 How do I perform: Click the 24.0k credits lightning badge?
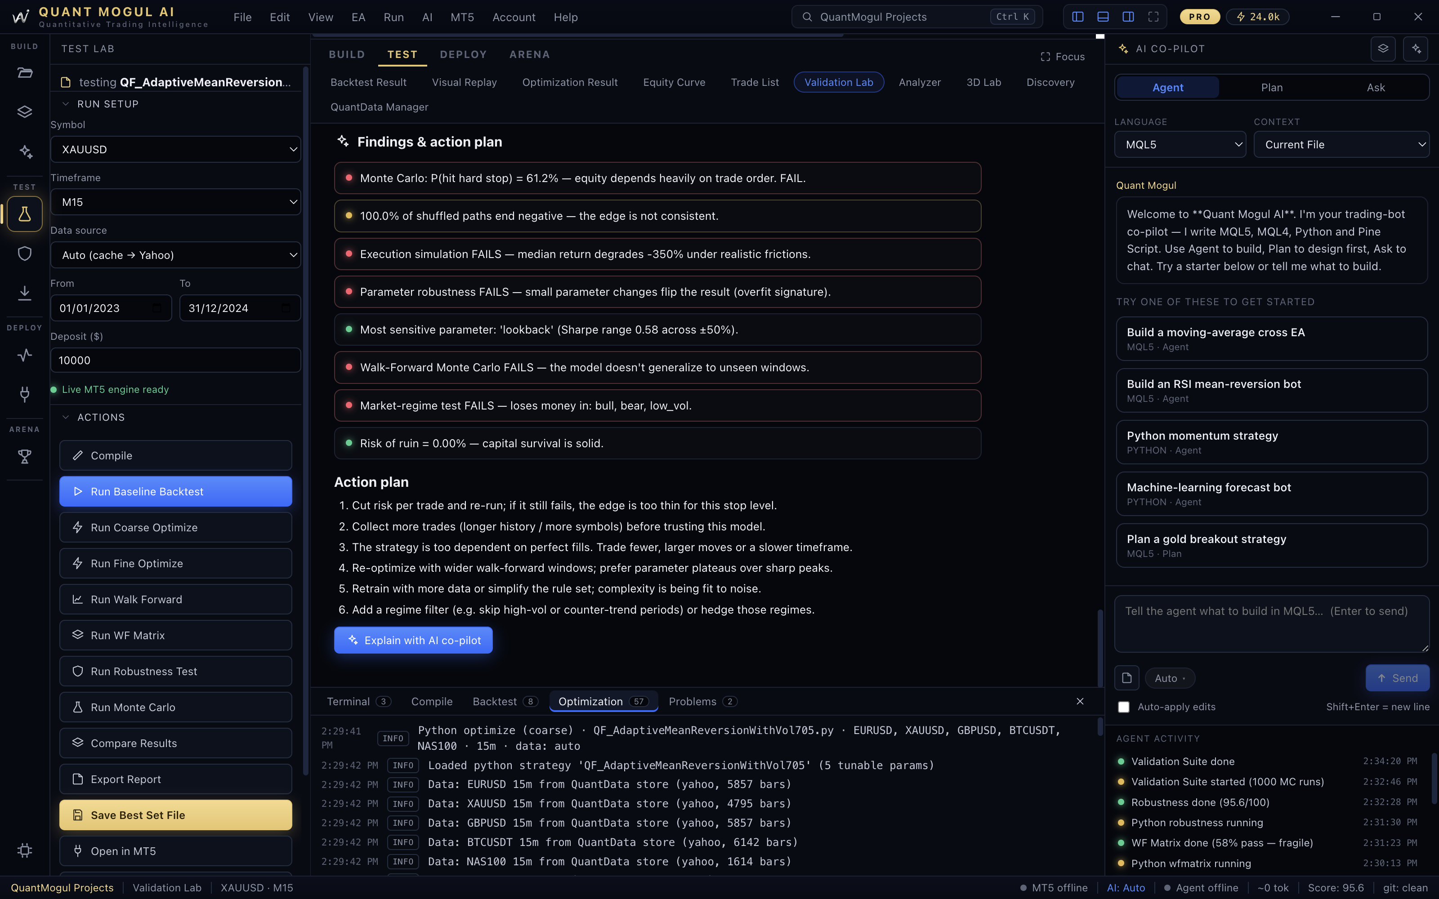(x=1257, y=17)
